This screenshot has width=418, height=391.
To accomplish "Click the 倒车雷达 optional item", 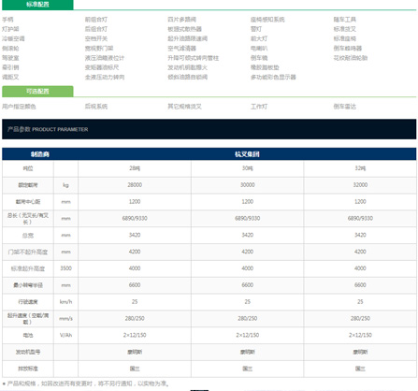I will 344,107.
